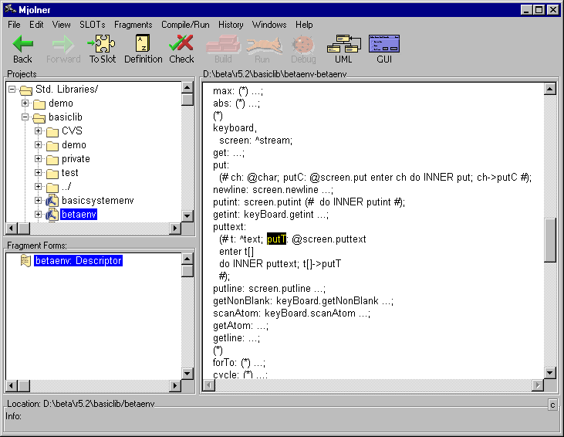Expand the demo node under Std. Libraries

point(25,103)
